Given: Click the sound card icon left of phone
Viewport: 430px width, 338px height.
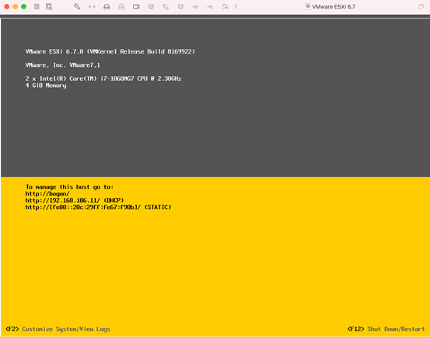Looking at the screenshot, I should (151, 6).
